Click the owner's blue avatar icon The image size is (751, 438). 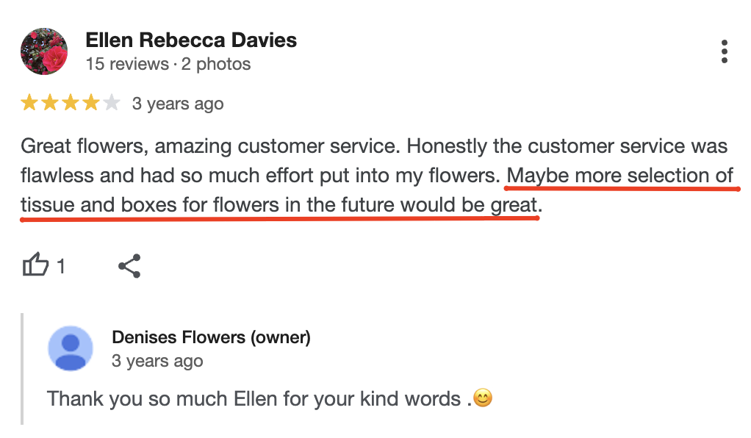71,348
